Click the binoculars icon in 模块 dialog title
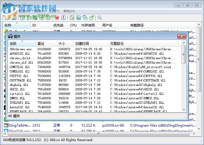The width and height of the screenshot is (204, 145). 10,36
